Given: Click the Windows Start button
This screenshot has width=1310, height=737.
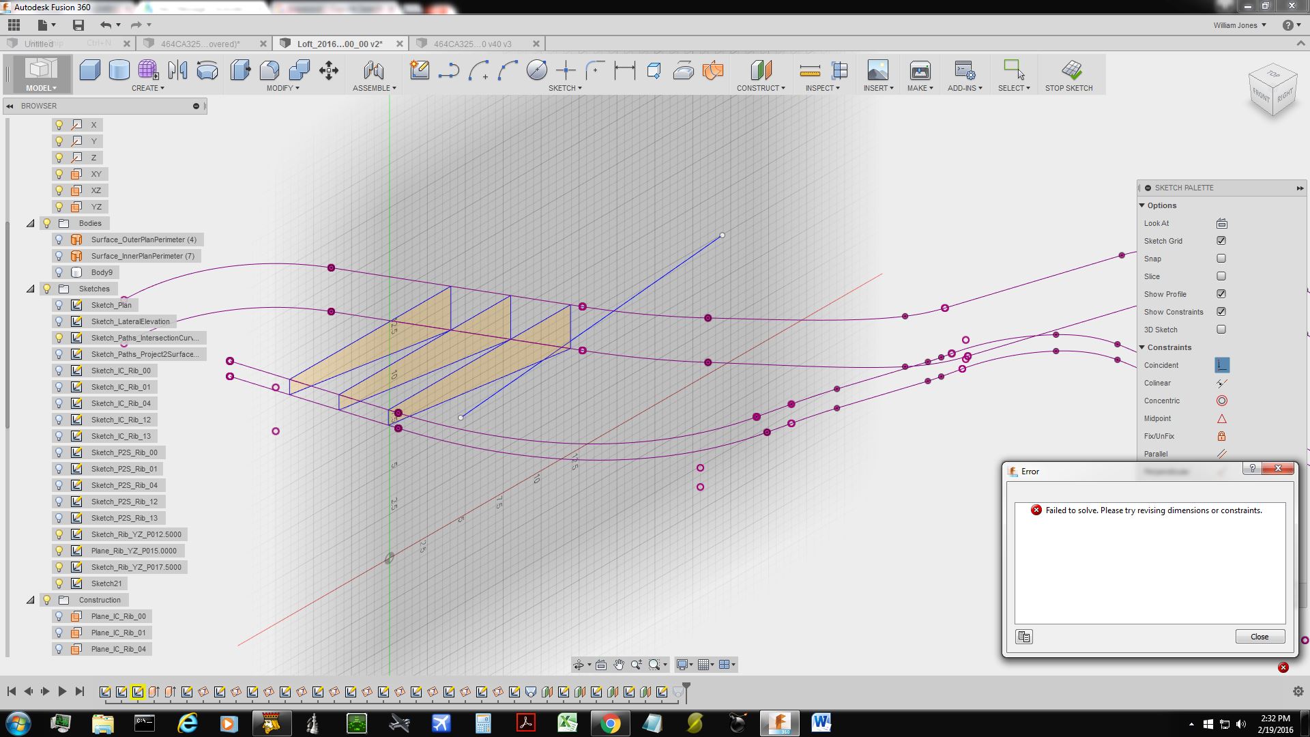Looking at the screenshot, I should [x=18, y=723].
